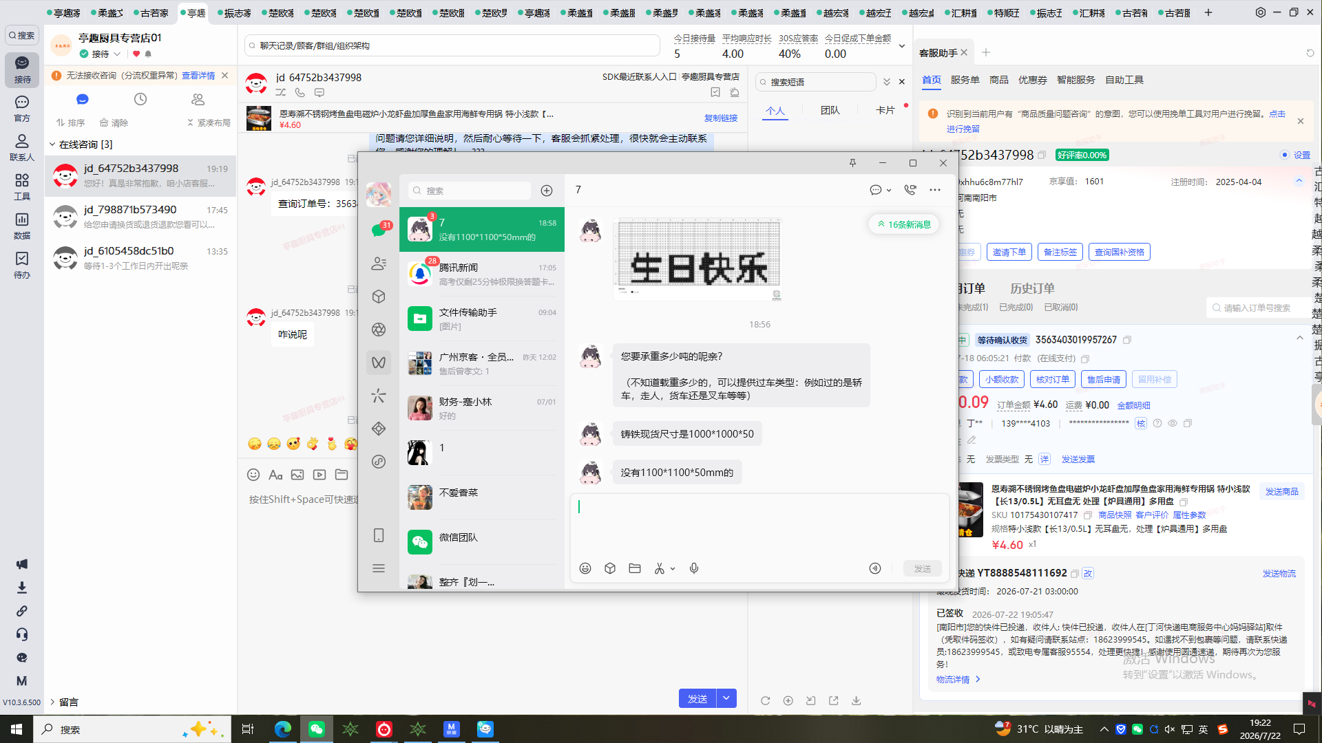Viewport: 1322px width, 743px height.
Task: Open screenshot options arrow beside scissors
Action: pos(673,568)
